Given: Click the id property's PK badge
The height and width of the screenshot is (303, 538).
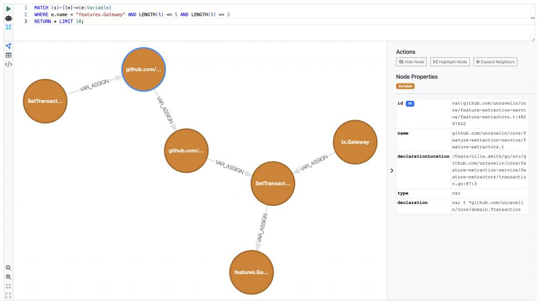Looking at the screenshot, I should coord(410,103).
